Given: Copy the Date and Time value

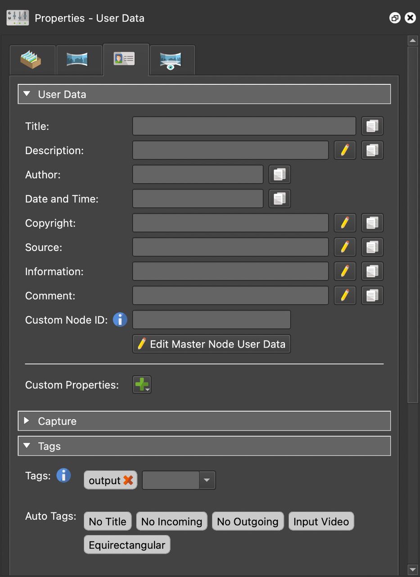Looking at the screenshot, I should coord(279,198).
